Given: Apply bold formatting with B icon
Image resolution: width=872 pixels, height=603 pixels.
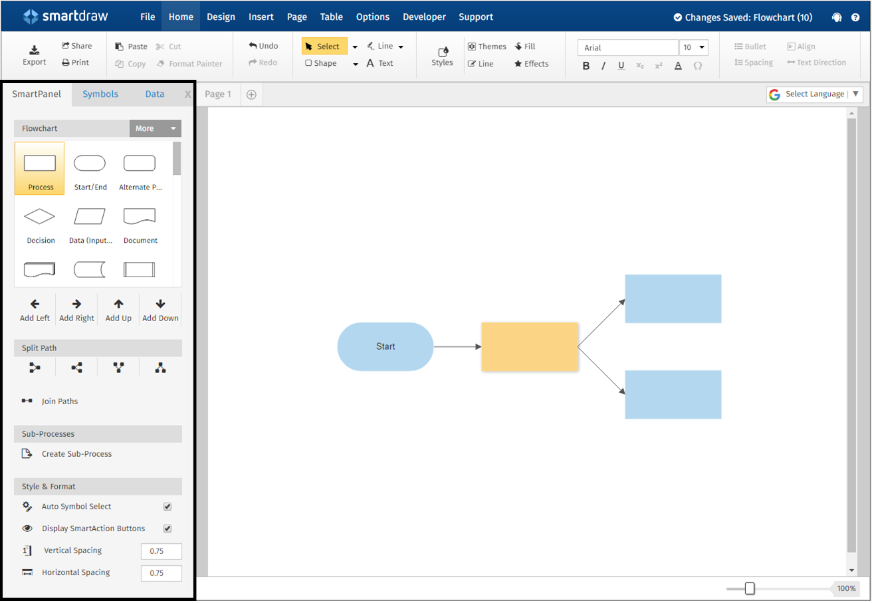Looking at the screenshot, I should tap(586, 66).
